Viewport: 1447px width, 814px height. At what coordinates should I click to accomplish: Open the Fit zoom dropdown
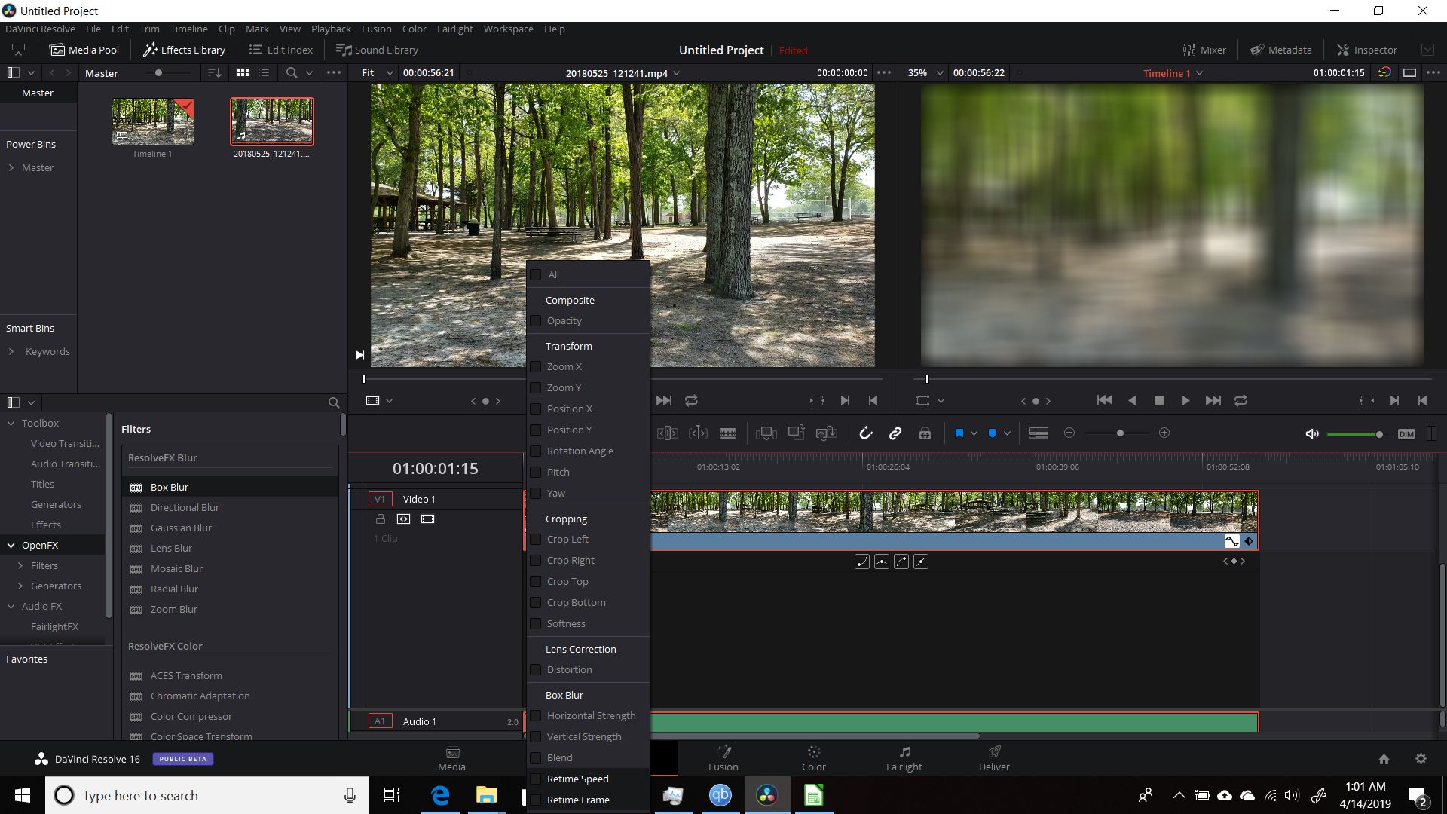(x=377, y=72)
